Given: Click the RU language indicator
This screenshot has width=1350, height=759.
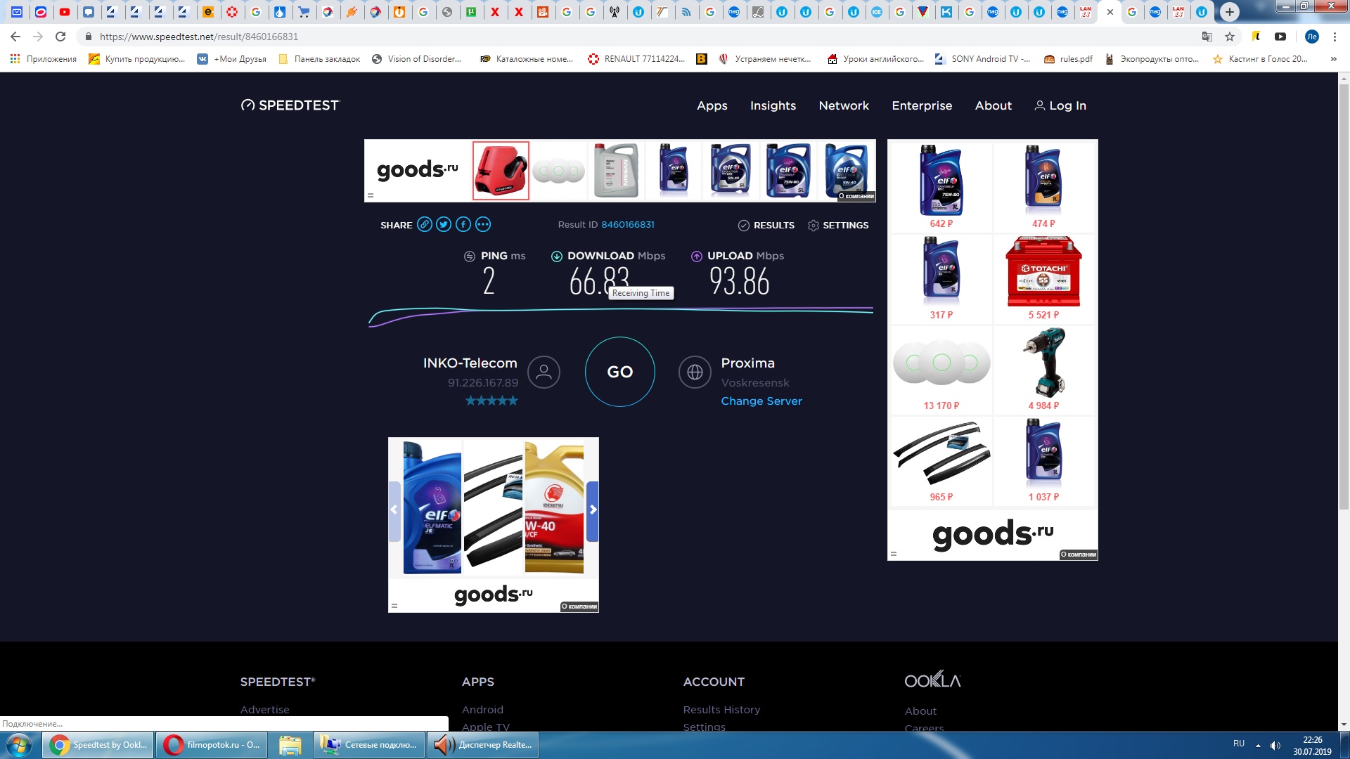Looking at the screenshot, I should point(1239,744).
